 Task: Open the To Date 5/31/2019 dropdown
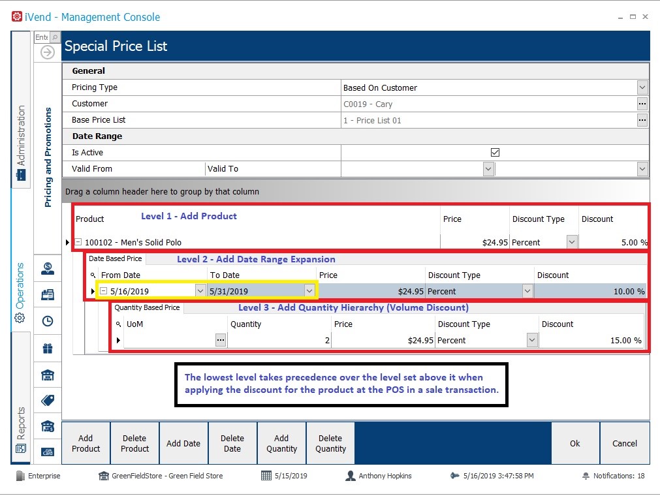point(309,290)
